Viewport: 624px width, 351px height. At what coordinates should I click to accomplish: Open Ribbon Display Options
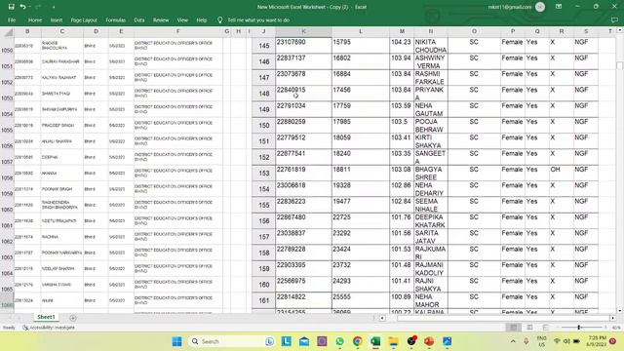559,7
